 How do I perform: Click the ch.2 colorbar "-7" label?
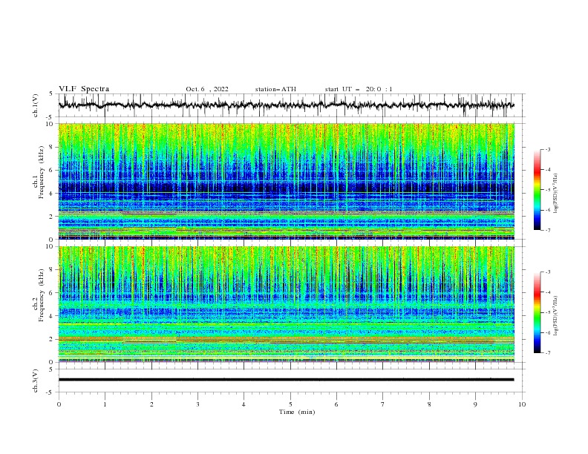548,353
